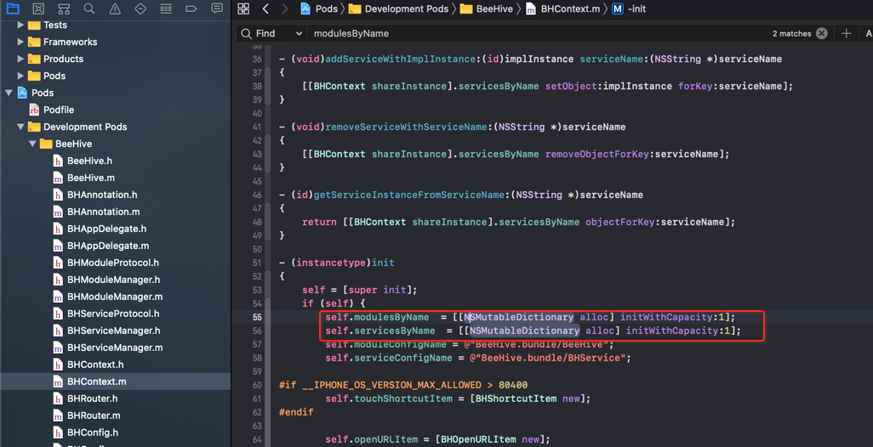Screen dimensions: 873x447
Task: Select -init method in the jump bar
Action: click(629, 8)
